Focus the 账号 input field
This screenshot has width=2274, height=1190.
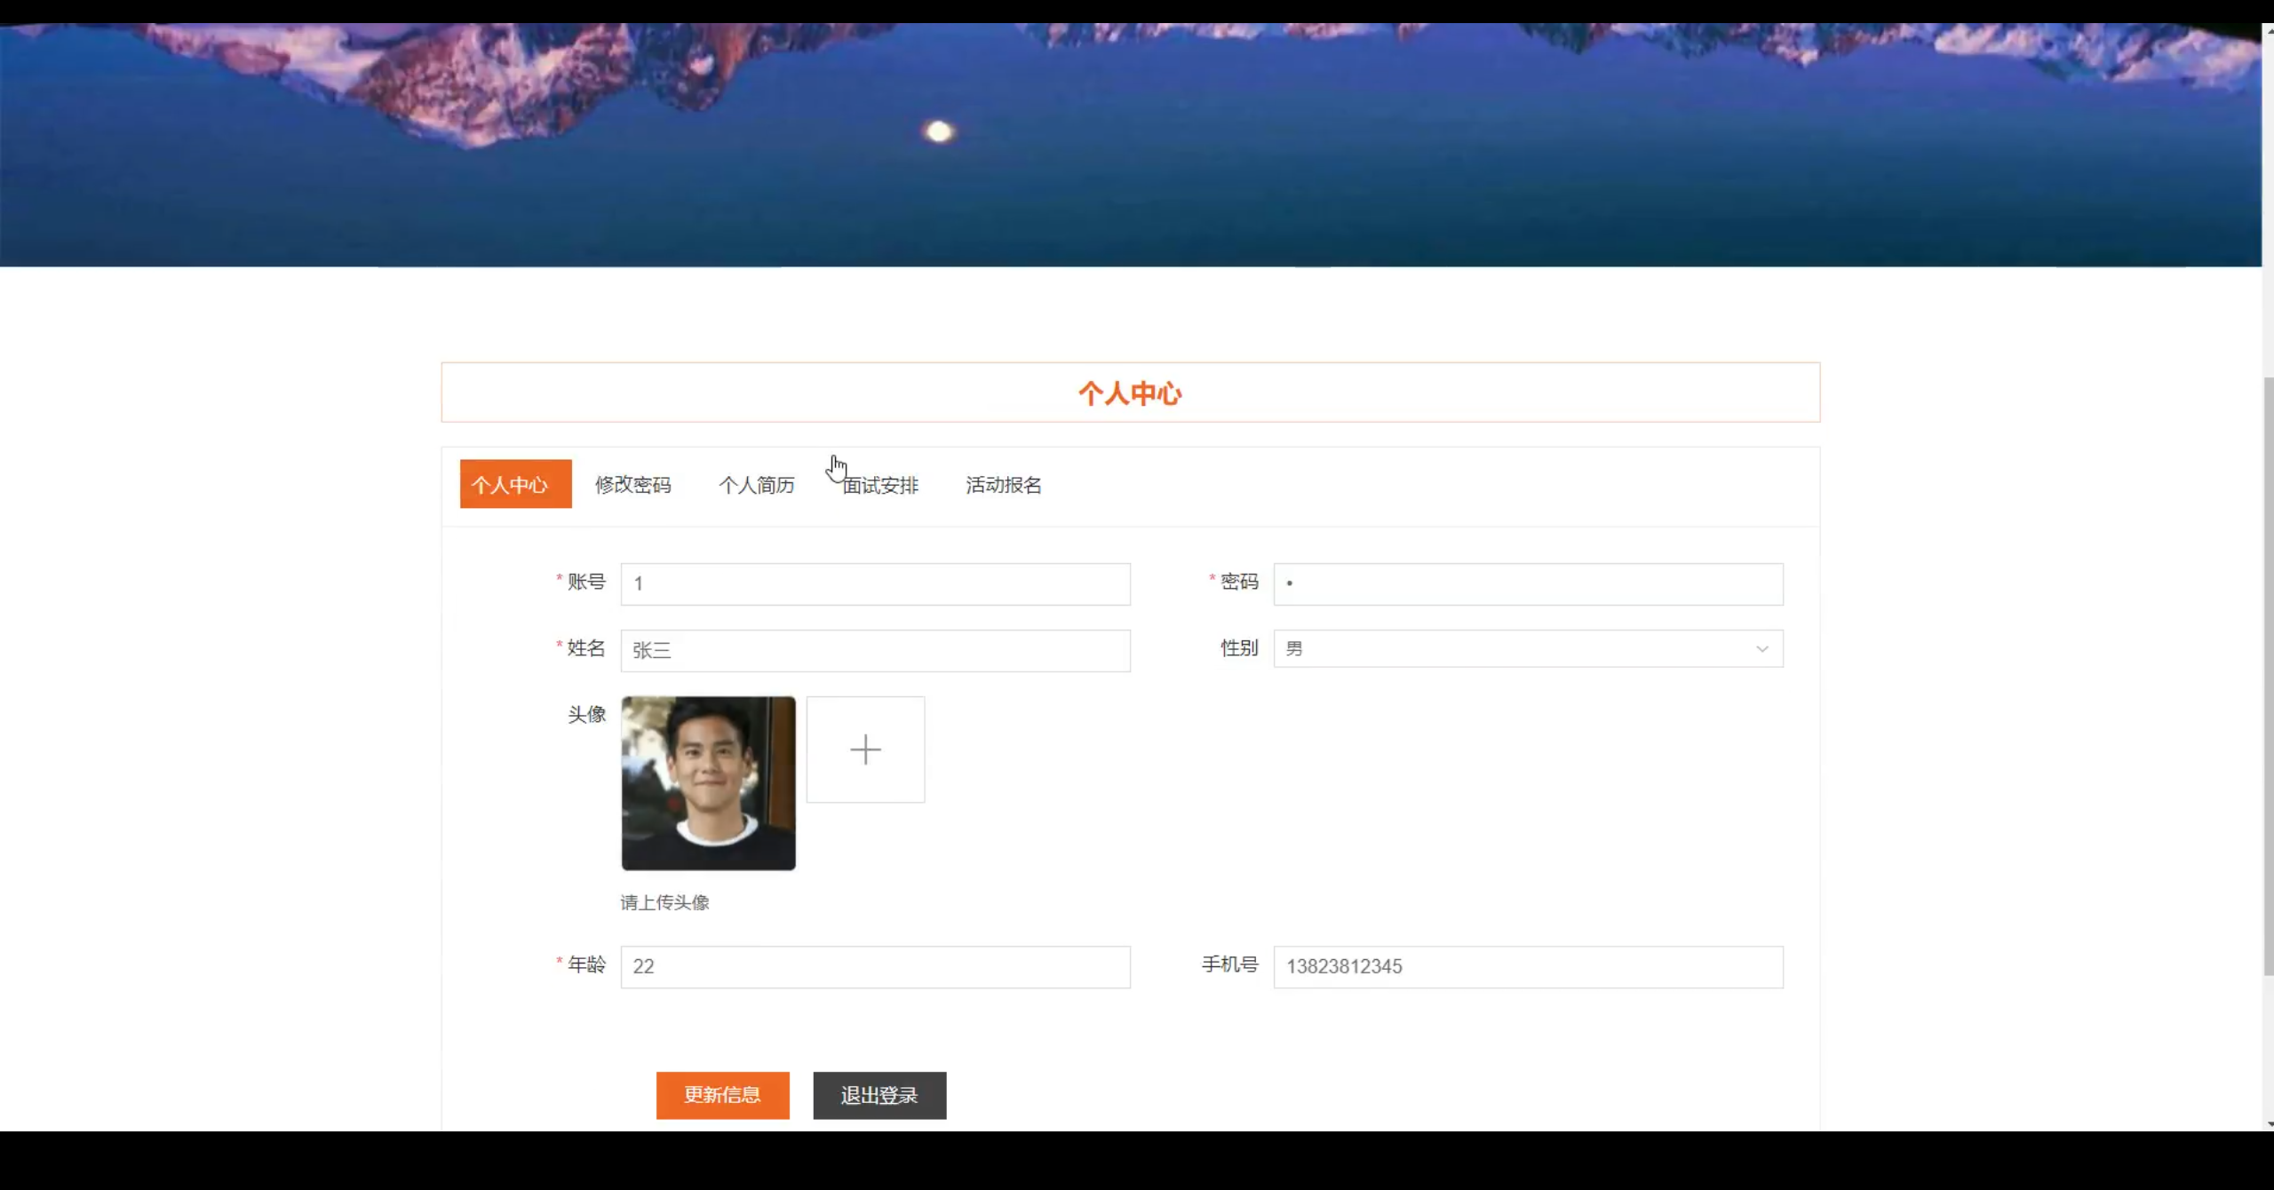[x=875, y=584]
